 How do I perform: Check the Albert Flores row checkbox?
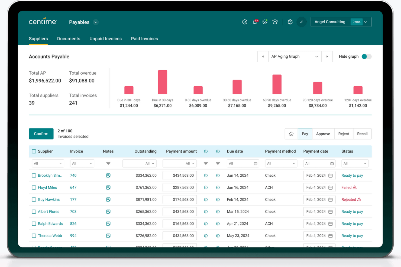coord(34,212)
